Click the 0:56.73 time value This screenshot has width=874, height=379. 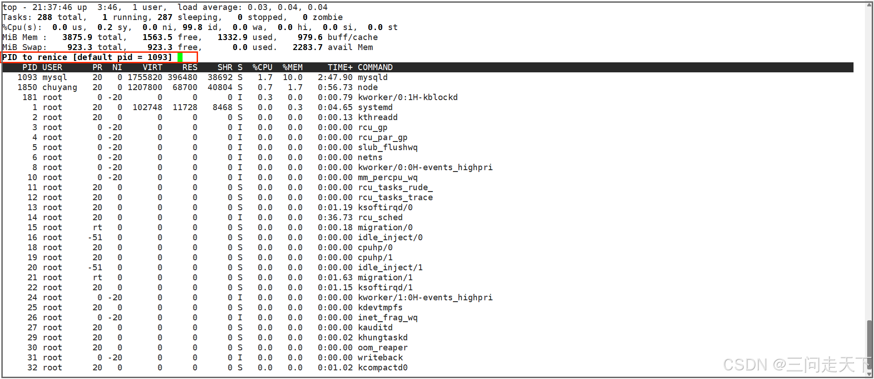[335, 87]
